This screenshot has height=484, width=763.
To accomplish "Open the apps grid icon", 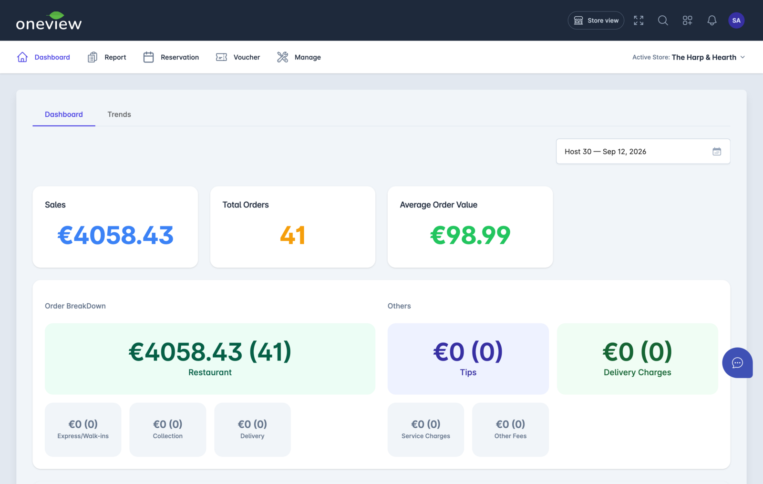I will click(687, 21).
